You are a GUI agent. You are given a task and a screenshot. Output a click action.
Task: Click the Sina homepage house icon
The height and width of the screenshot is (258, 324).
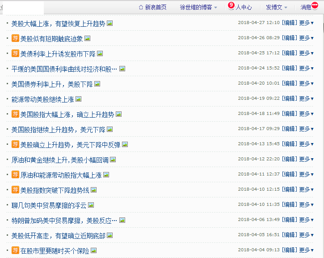point(141,7)
